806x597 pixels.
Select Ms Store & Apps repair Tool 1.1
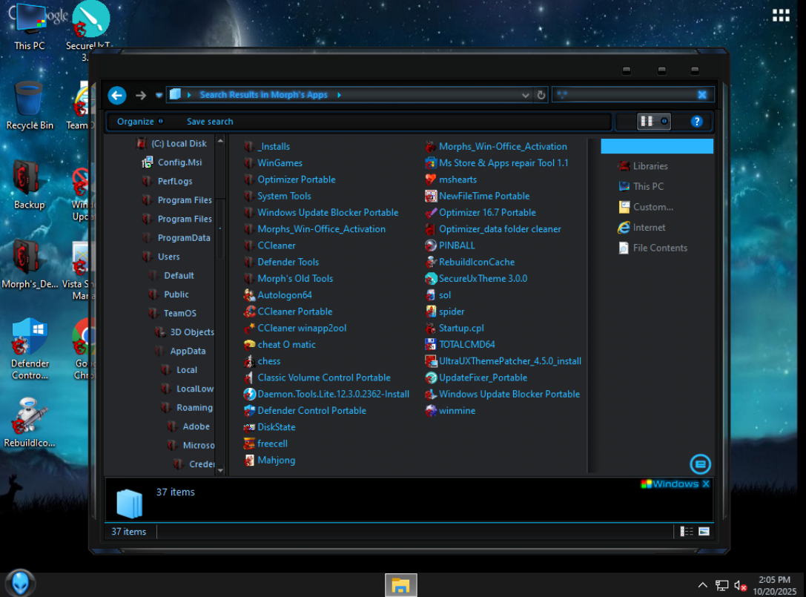pyautogui.click(x=497, y=163)
